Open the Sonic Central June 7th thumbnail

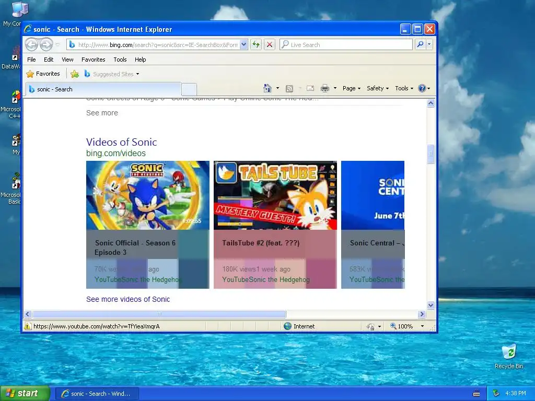coord(373,195)
